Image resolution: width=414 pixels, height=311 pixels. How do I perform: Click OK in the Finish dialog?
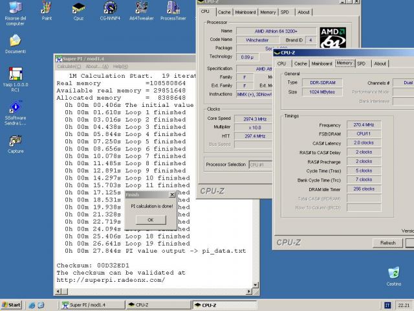[151, 220]
